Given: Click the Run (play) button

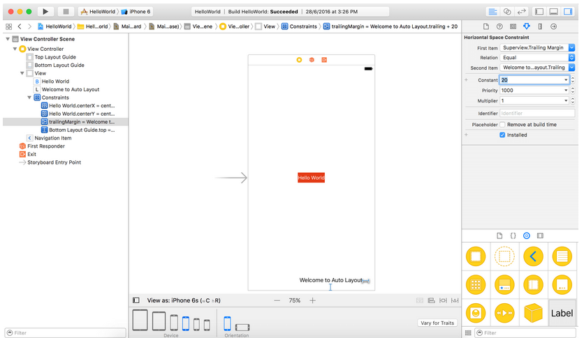Looking at the screenshot, I should (45, 12).
